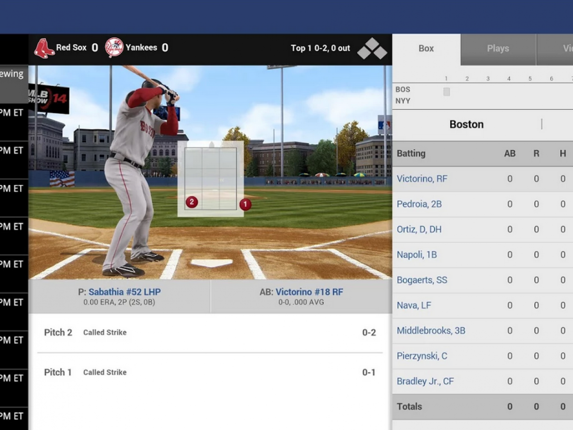Image resolution: width=573 pixels, height=430 pixels.
Task: Open the Box tab
Action: pyautogui.click(x=426, y=48)
